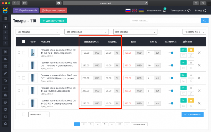Screen dimensions: 211x132
Task: Go to page 3 in the pagination
Action: (x=91, y=124)
